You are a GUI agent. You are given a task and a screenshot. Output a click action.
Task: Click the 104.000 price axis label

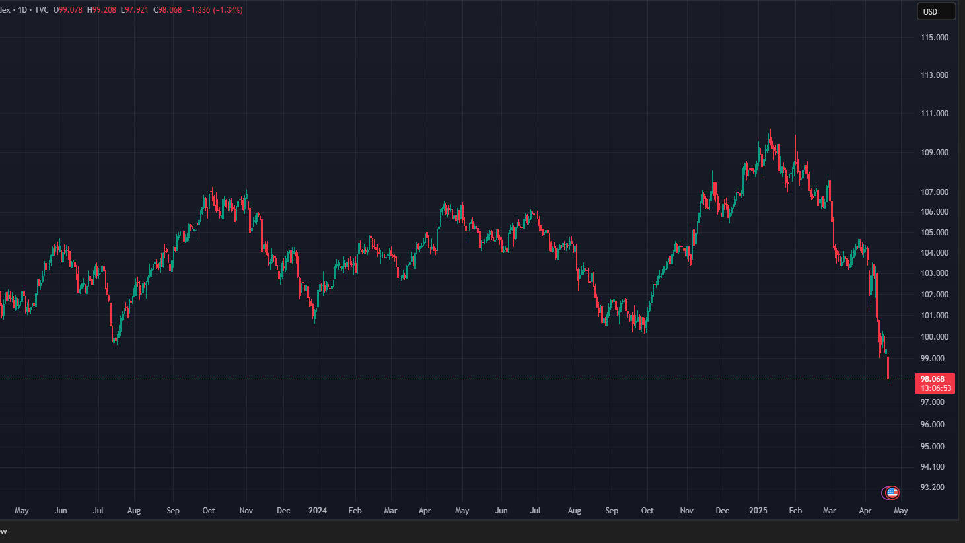tap(935, 253)
